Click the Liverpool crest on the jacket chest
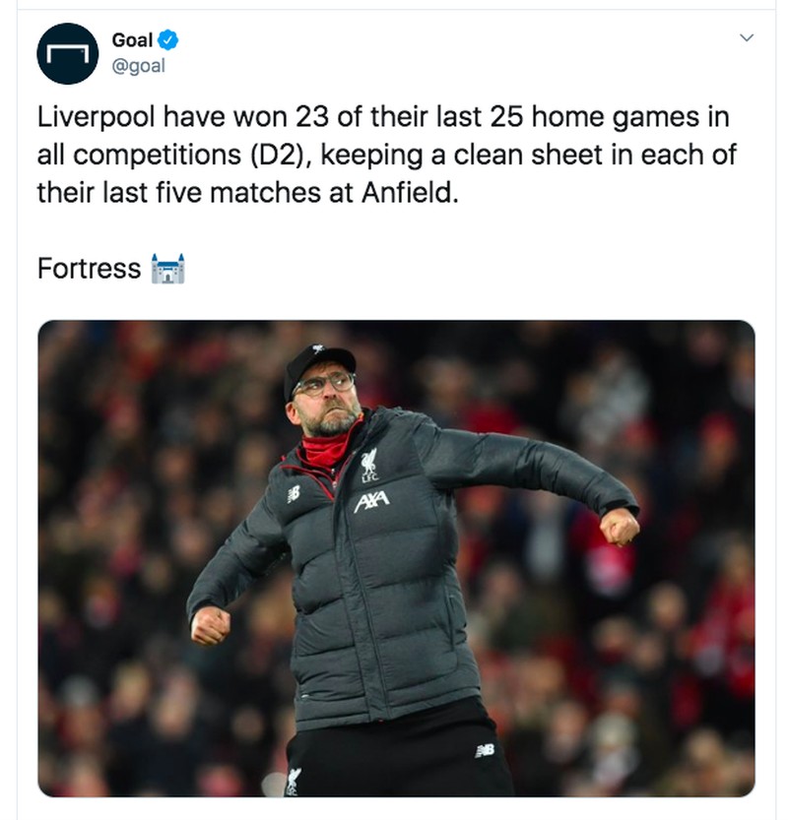Screen dimensions: 788x820 pos(367,466)
